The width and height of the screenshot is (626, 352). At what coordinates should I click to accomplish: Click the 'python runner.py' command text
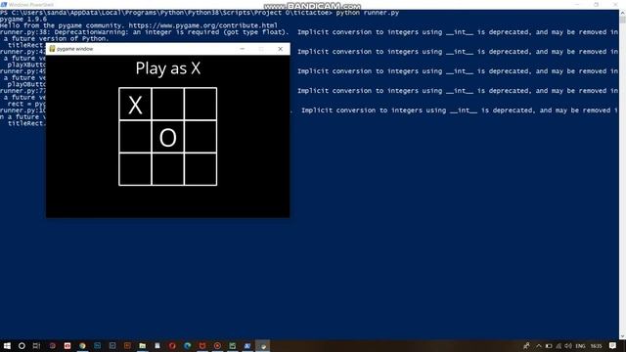click(x=368, y=13)
